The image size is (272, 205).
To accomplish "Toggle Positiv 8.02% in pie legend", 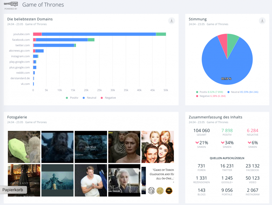I will (x=207, y=92).
